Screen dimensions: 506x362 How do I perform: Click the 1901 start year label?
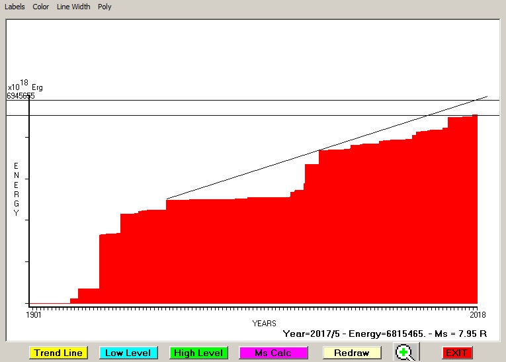pos(34,315)
